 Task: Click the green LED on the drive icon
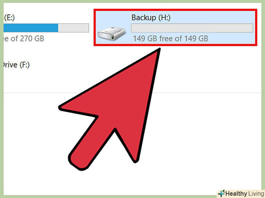pyautogui.click(x=112, y=37)
